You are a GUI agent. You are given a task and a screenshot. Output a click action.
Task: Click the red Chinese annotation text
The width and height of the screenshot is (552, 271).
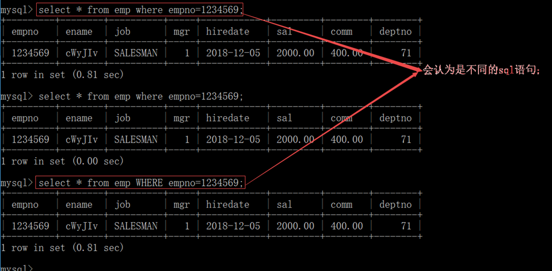[x=482, y=70]
